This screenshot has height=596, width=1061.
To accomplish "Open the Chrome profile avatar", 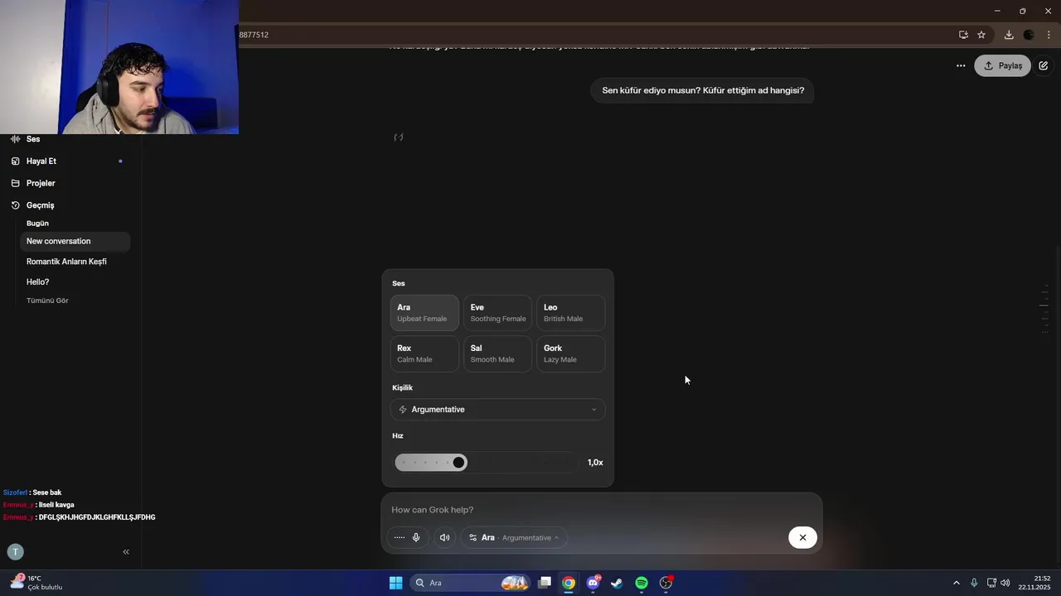I will click(x=1029, y=35).
